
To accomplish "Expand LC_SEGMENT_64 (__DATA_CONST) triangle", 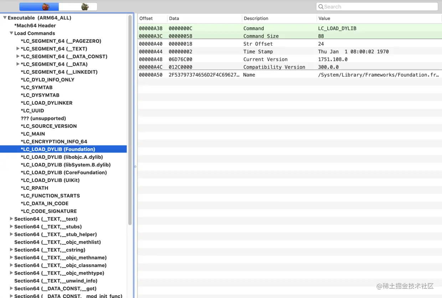I will (18, 57).
